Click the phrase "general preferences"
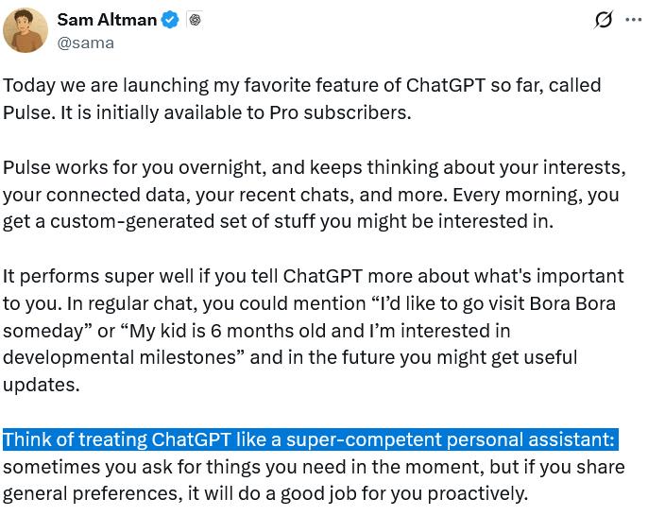648x516 pixels. (77, 493)
